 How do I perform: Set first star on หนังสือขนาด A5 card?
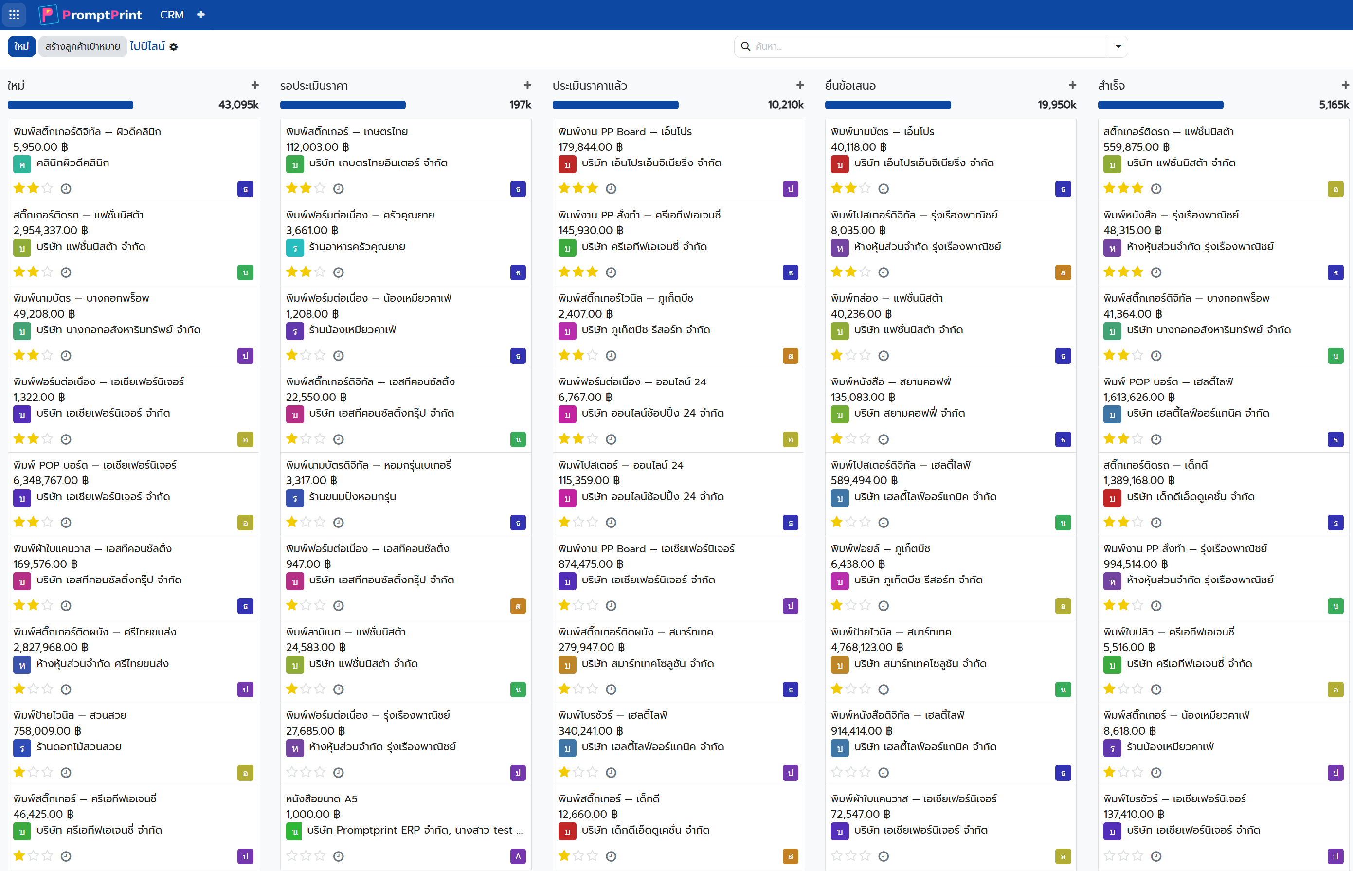(292, 856)
